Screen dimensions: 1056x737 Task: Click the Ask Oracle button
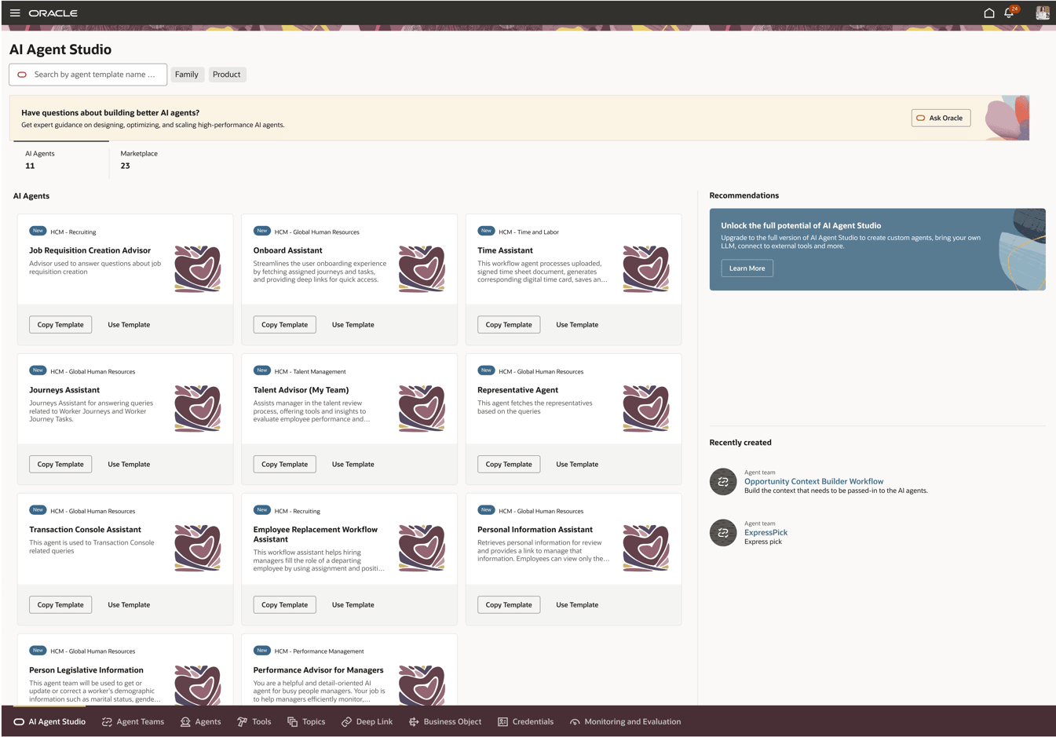tap(940, 118)
